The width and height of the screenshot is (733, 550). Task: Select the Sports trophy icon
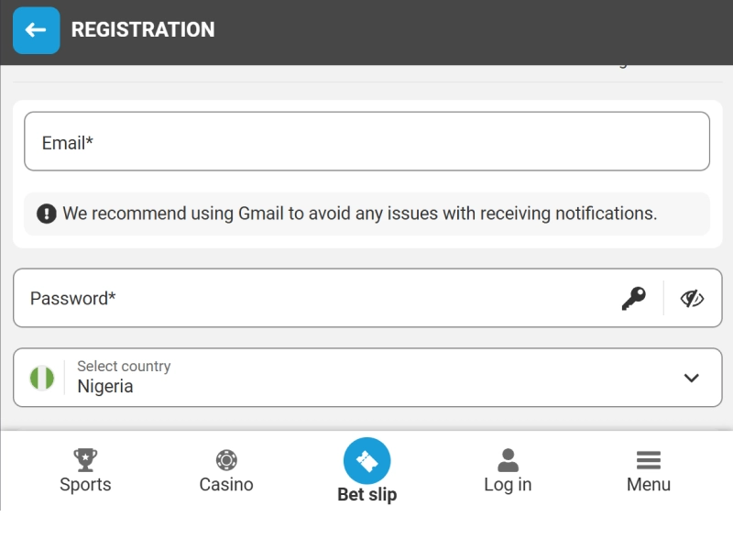(x=85, y=460)
